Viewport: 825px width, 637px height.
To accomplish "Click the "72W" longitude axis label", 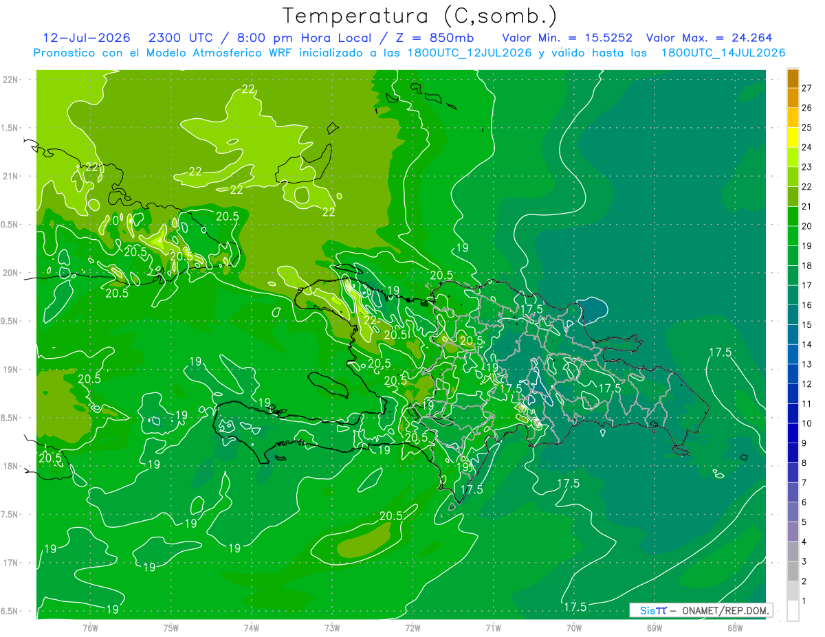I will 412,627.
